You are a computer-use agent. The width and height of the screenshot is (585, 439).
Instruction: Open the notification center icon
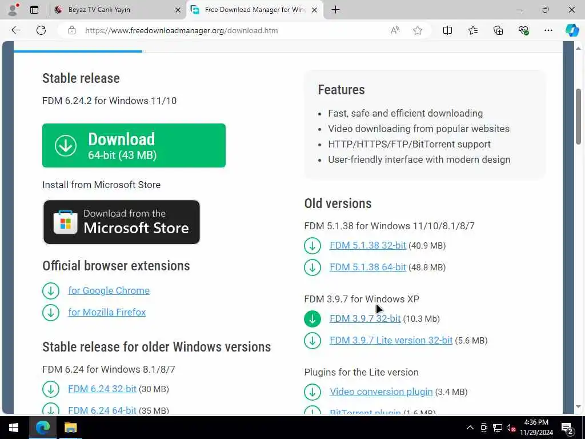click(x=567, y=428)
